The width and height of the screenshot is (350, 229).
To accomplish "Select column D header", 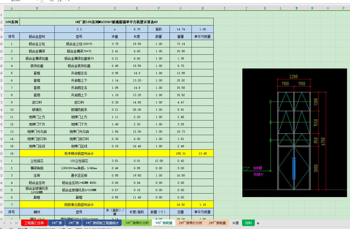I will click(115, 8).
